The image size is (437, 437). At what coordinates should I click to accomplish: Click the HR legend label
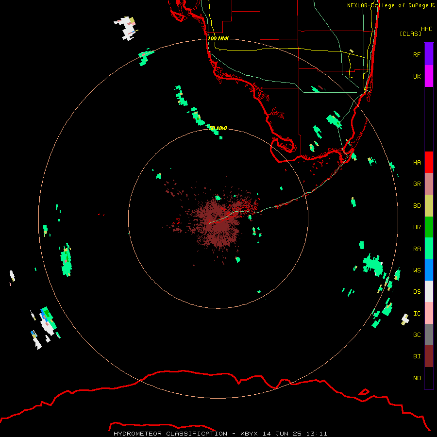[x=417, y=227]
